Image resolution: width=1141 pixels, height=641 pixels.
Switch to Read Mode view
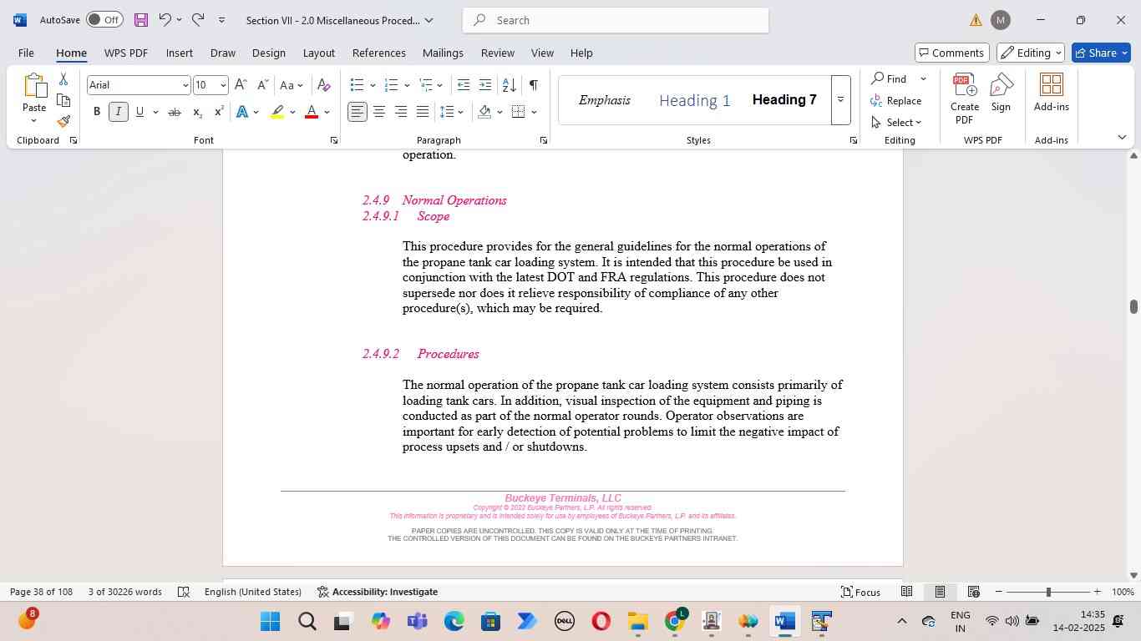click(906, 592)
